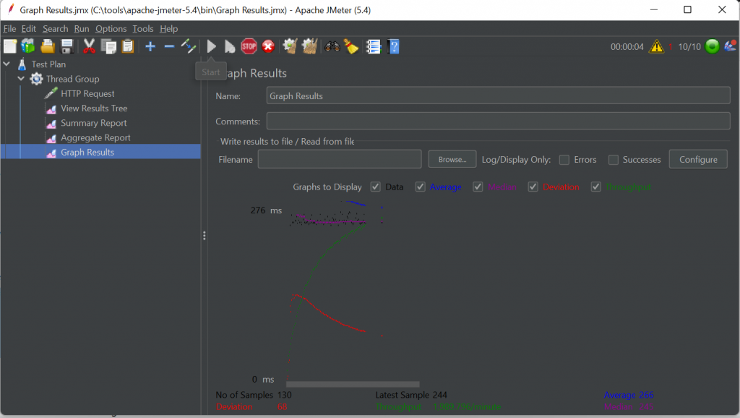Click the green Start run button
This screenshot has width=740, height=418.
(x=212, y=46)
